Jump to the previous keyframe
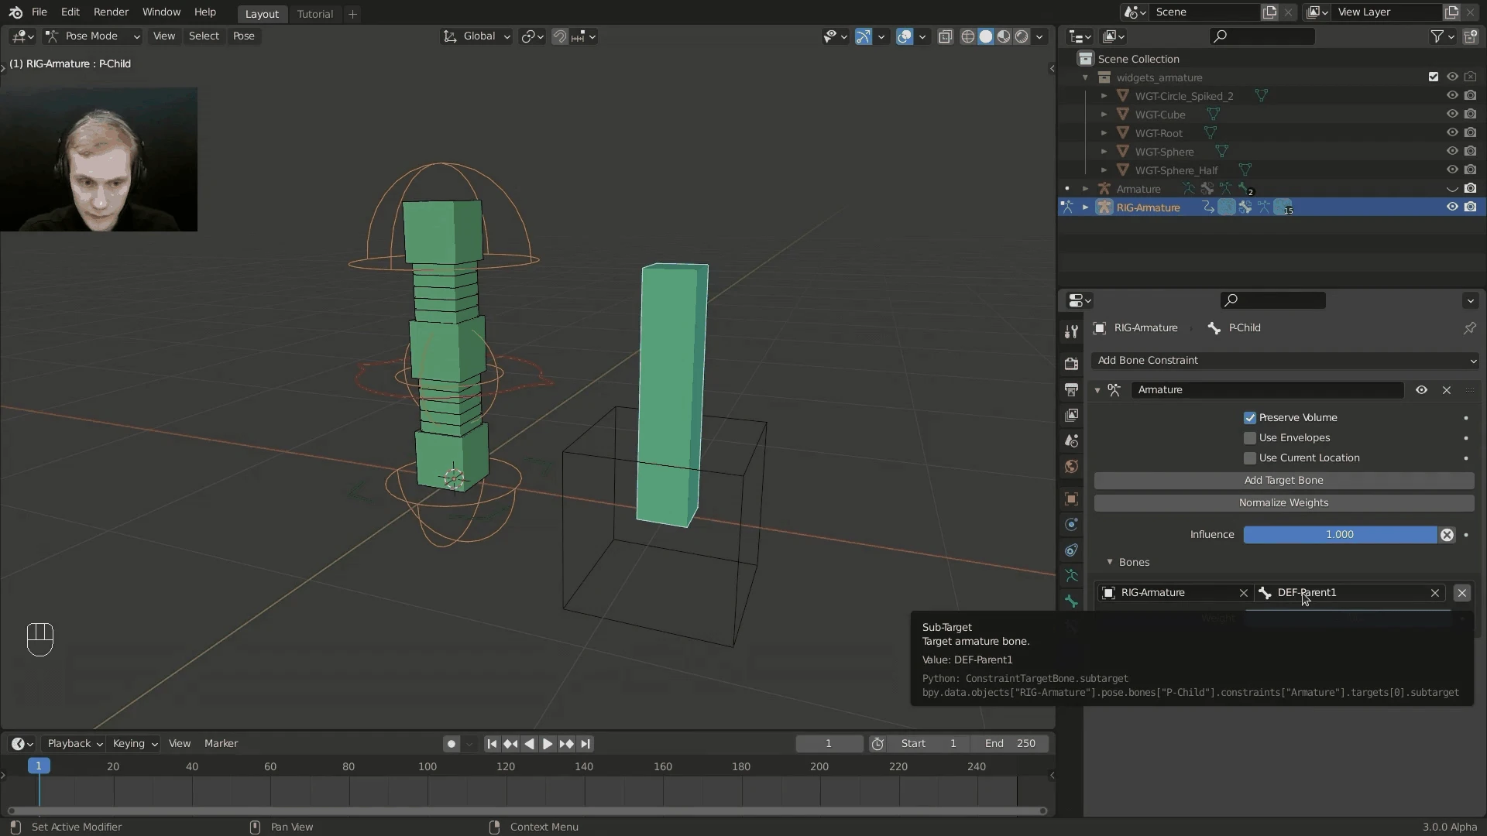Screen dimensions: 1487x836 tap(510, 744)
